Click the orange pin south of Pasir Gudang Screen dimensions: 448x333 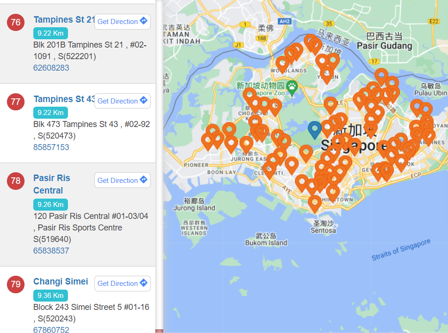coord(381,77)
